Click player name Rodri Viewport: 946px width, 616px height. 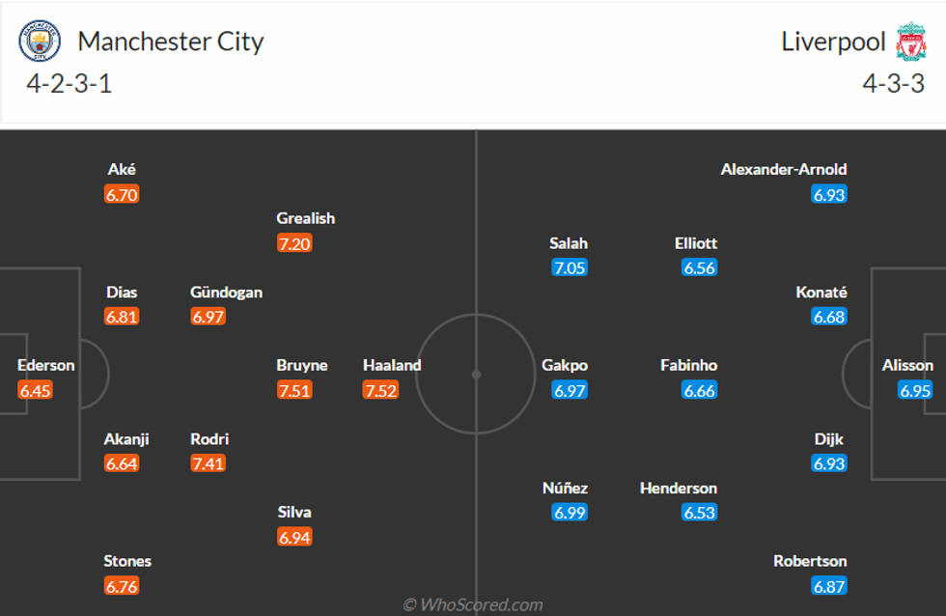(x=209, y=439)
